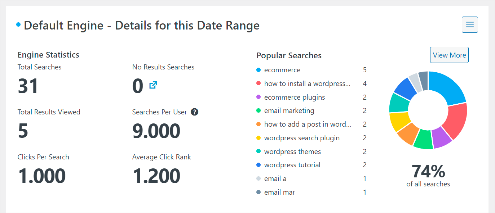
Task: Select the 'wordpress themes' search term
Action: tap(292, 151)
